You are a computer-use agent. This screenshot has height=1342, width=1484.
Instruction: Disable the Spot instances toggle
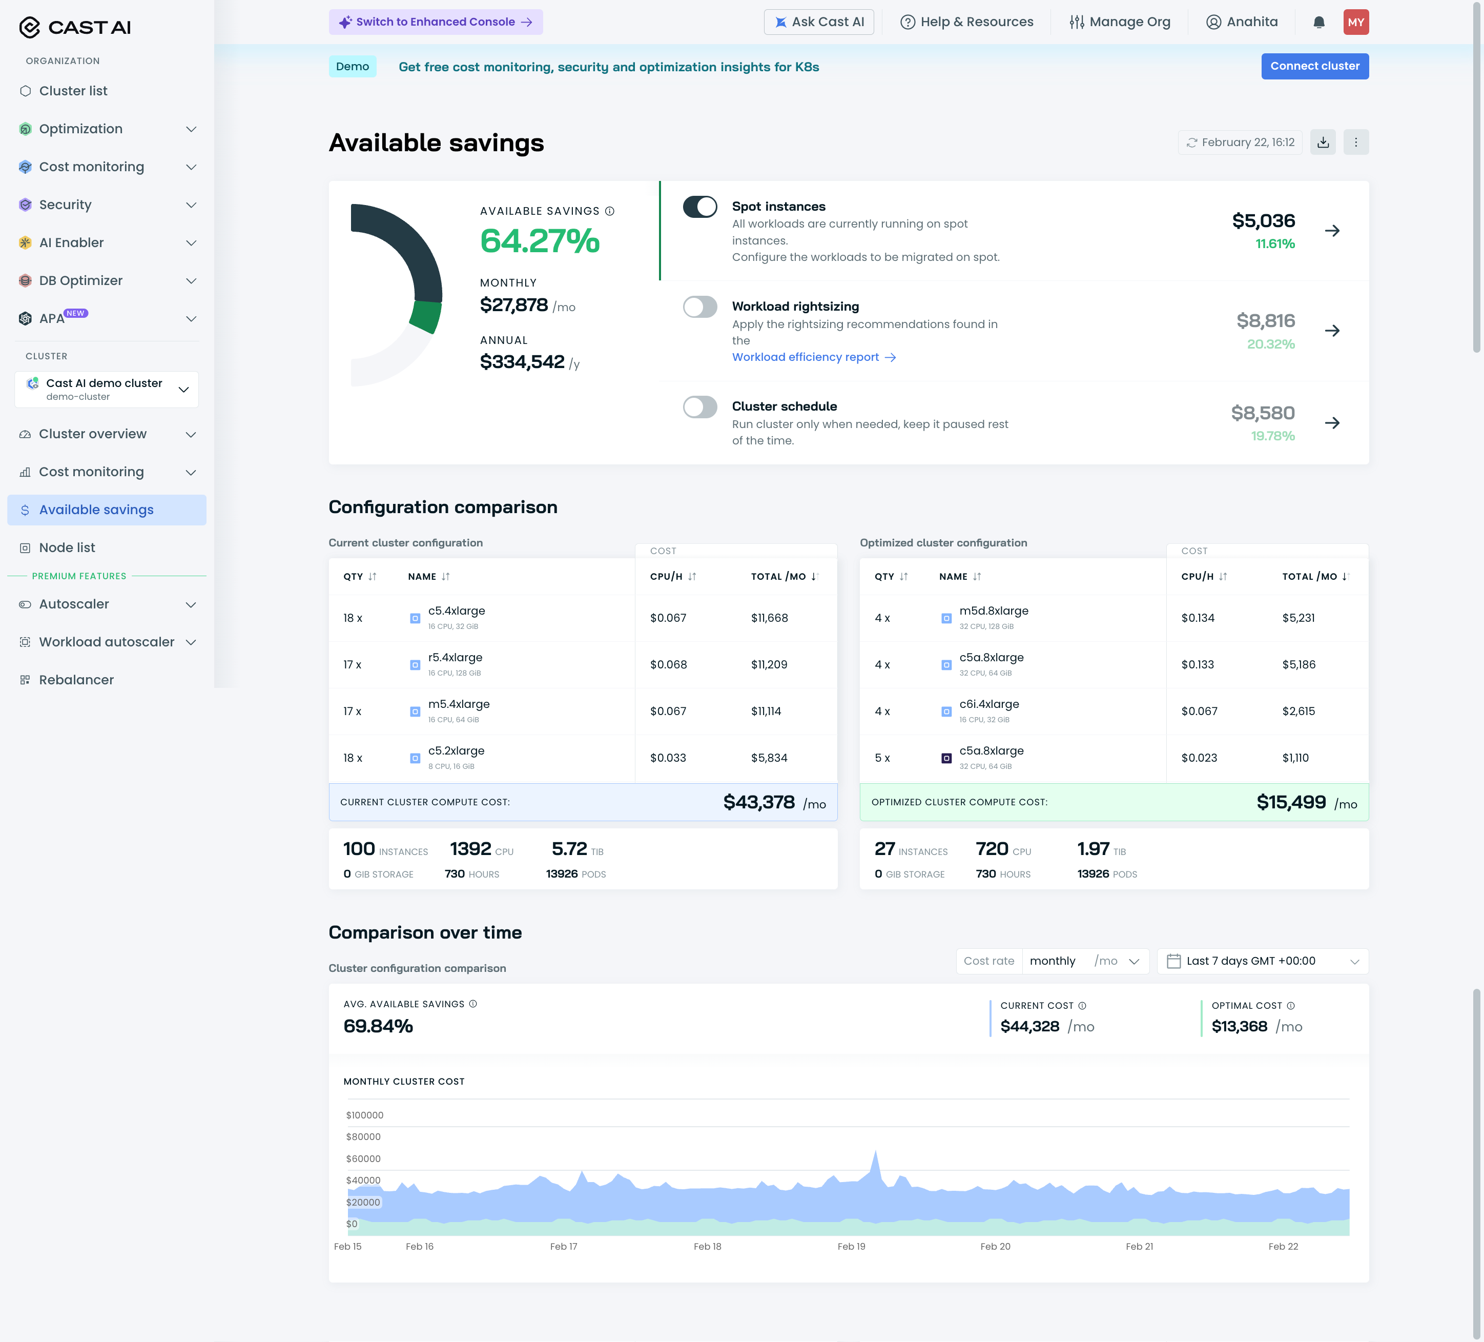coord(699,207)
